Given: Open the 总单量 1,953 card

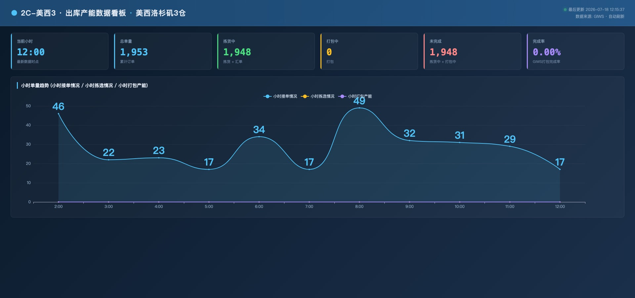Looking at the screenshot, I should [163, 51].
